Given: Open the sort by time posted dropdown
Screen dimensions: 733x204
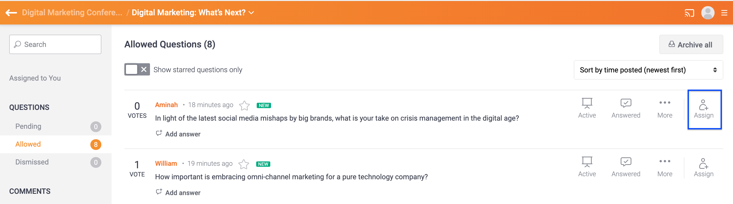Looking at the screenshot, I should (x=648, y=70).
